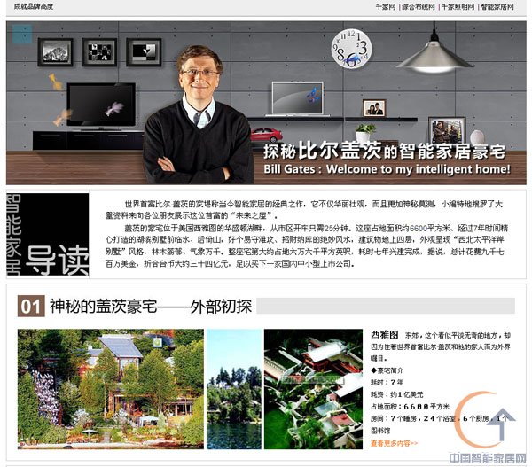Screen dimensions: 532x467
Task: Click the blue square in banner corner
Action: click(22, 34)
